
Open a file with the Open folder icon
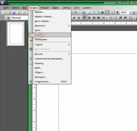[x=9, y=13]
